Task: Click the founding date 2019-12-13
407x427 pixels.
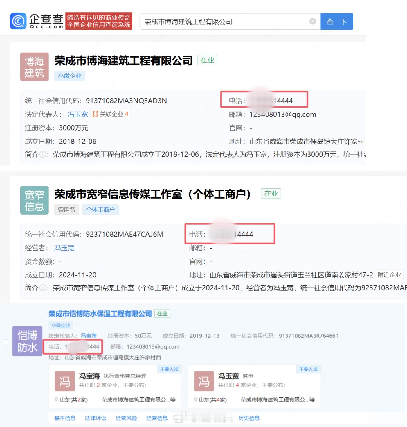Action: coord(204,336)
